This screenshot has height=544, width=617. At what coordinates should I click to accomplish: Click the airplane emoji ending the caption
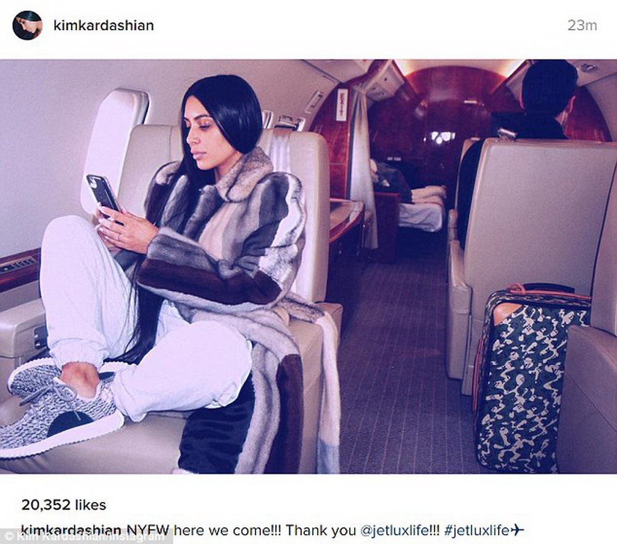[x=518, y=530]
